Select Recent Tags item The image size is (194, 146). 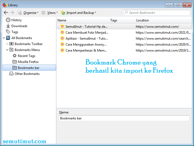(x=27, y=56)
